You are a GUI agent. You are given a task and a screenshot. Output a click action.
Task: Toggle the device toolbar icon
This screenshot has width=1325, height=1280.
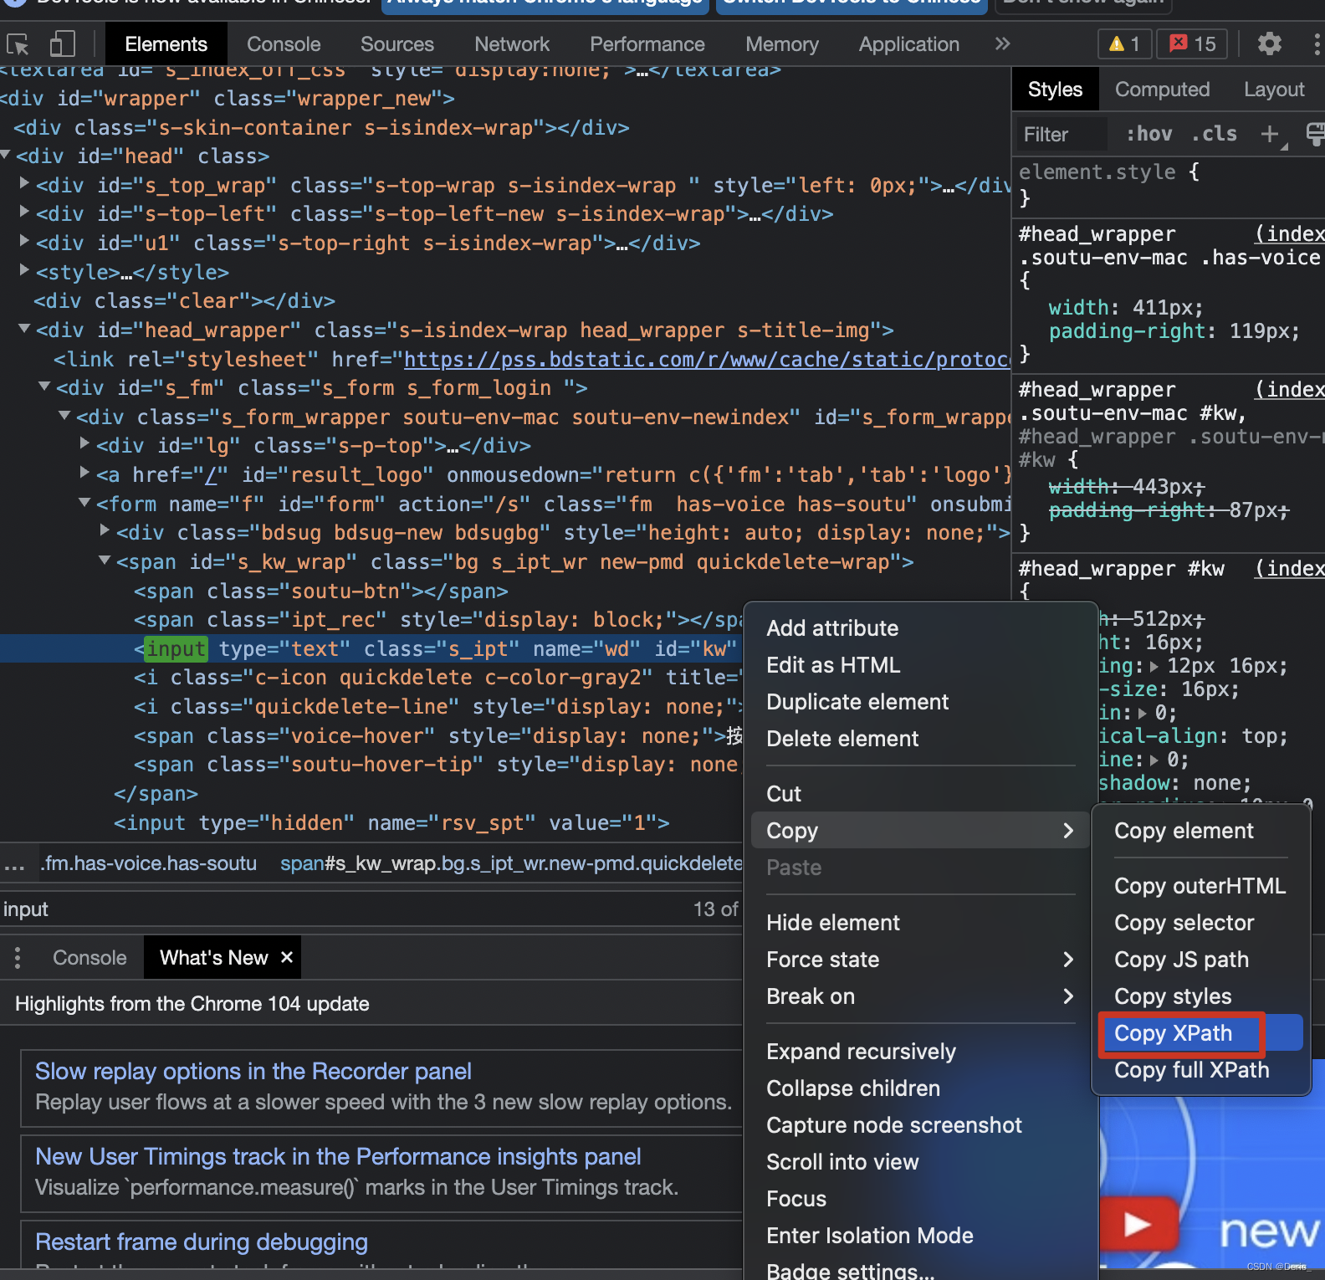click(62, 44)
